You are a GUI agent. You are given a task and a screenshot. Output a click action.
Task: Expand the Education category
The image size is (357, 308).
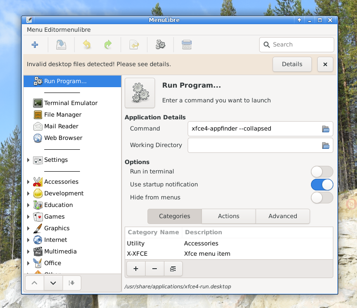pyautogui.click(x=28, y=205)
